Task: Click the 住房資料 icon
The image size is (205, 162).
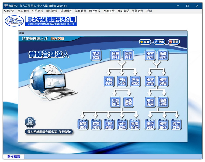Action: tap(128, 55)
